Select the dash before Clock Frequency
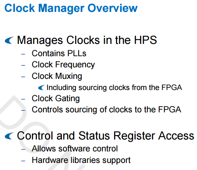 pos(23,65)
